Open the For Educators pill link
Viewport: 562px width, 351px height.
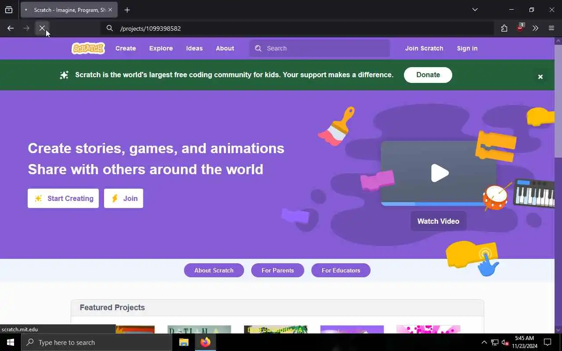coord(341,270)
